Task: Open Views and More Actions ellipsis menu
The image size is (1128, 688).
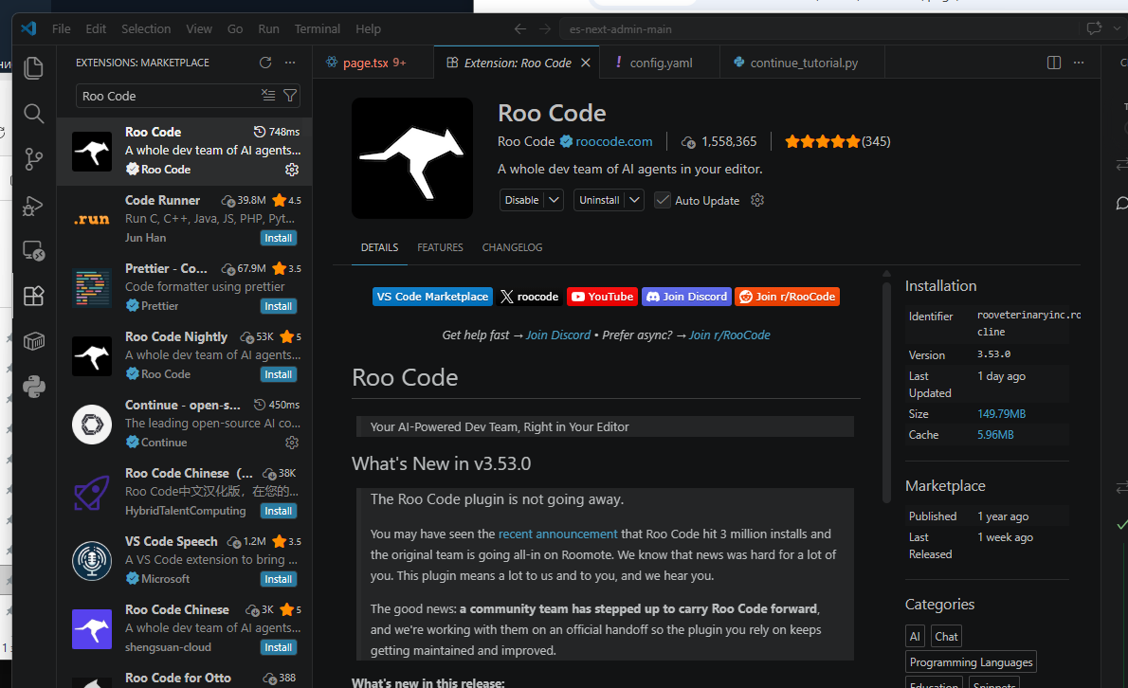Action: pos(290,63)
